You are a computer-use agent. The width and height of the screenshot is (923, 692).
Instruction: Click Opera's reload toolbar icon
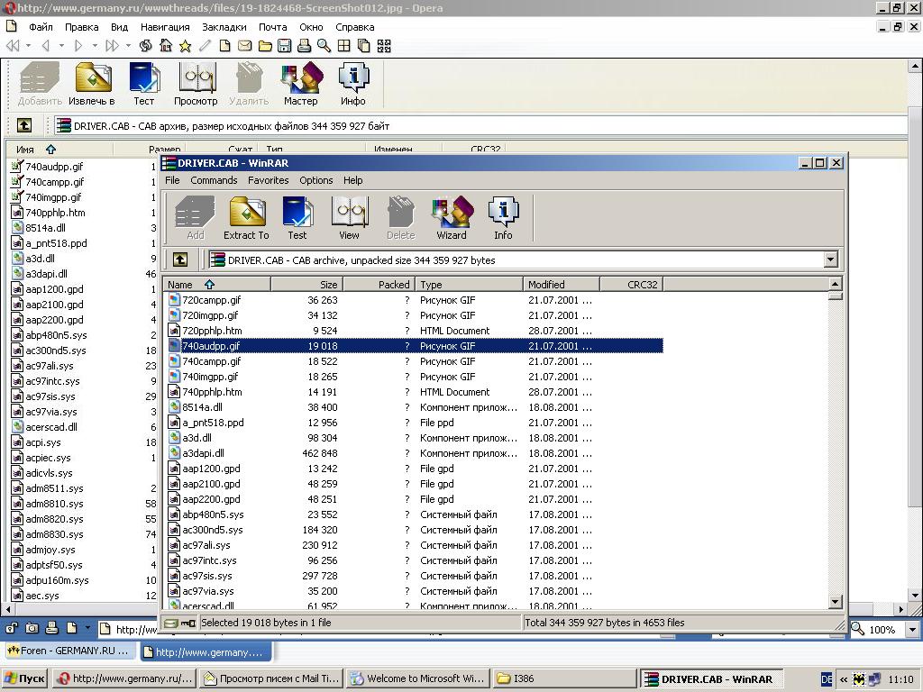click(x=145, y=46)
